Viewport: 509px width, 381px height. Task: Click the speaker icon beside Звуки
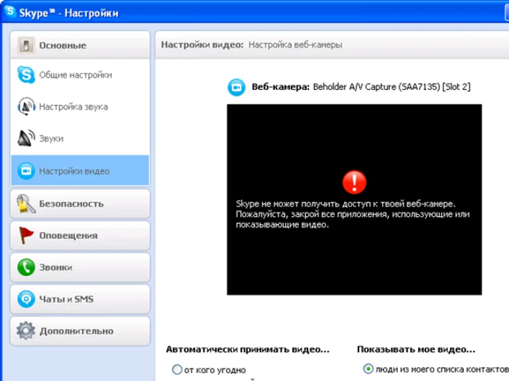point(26,138)
